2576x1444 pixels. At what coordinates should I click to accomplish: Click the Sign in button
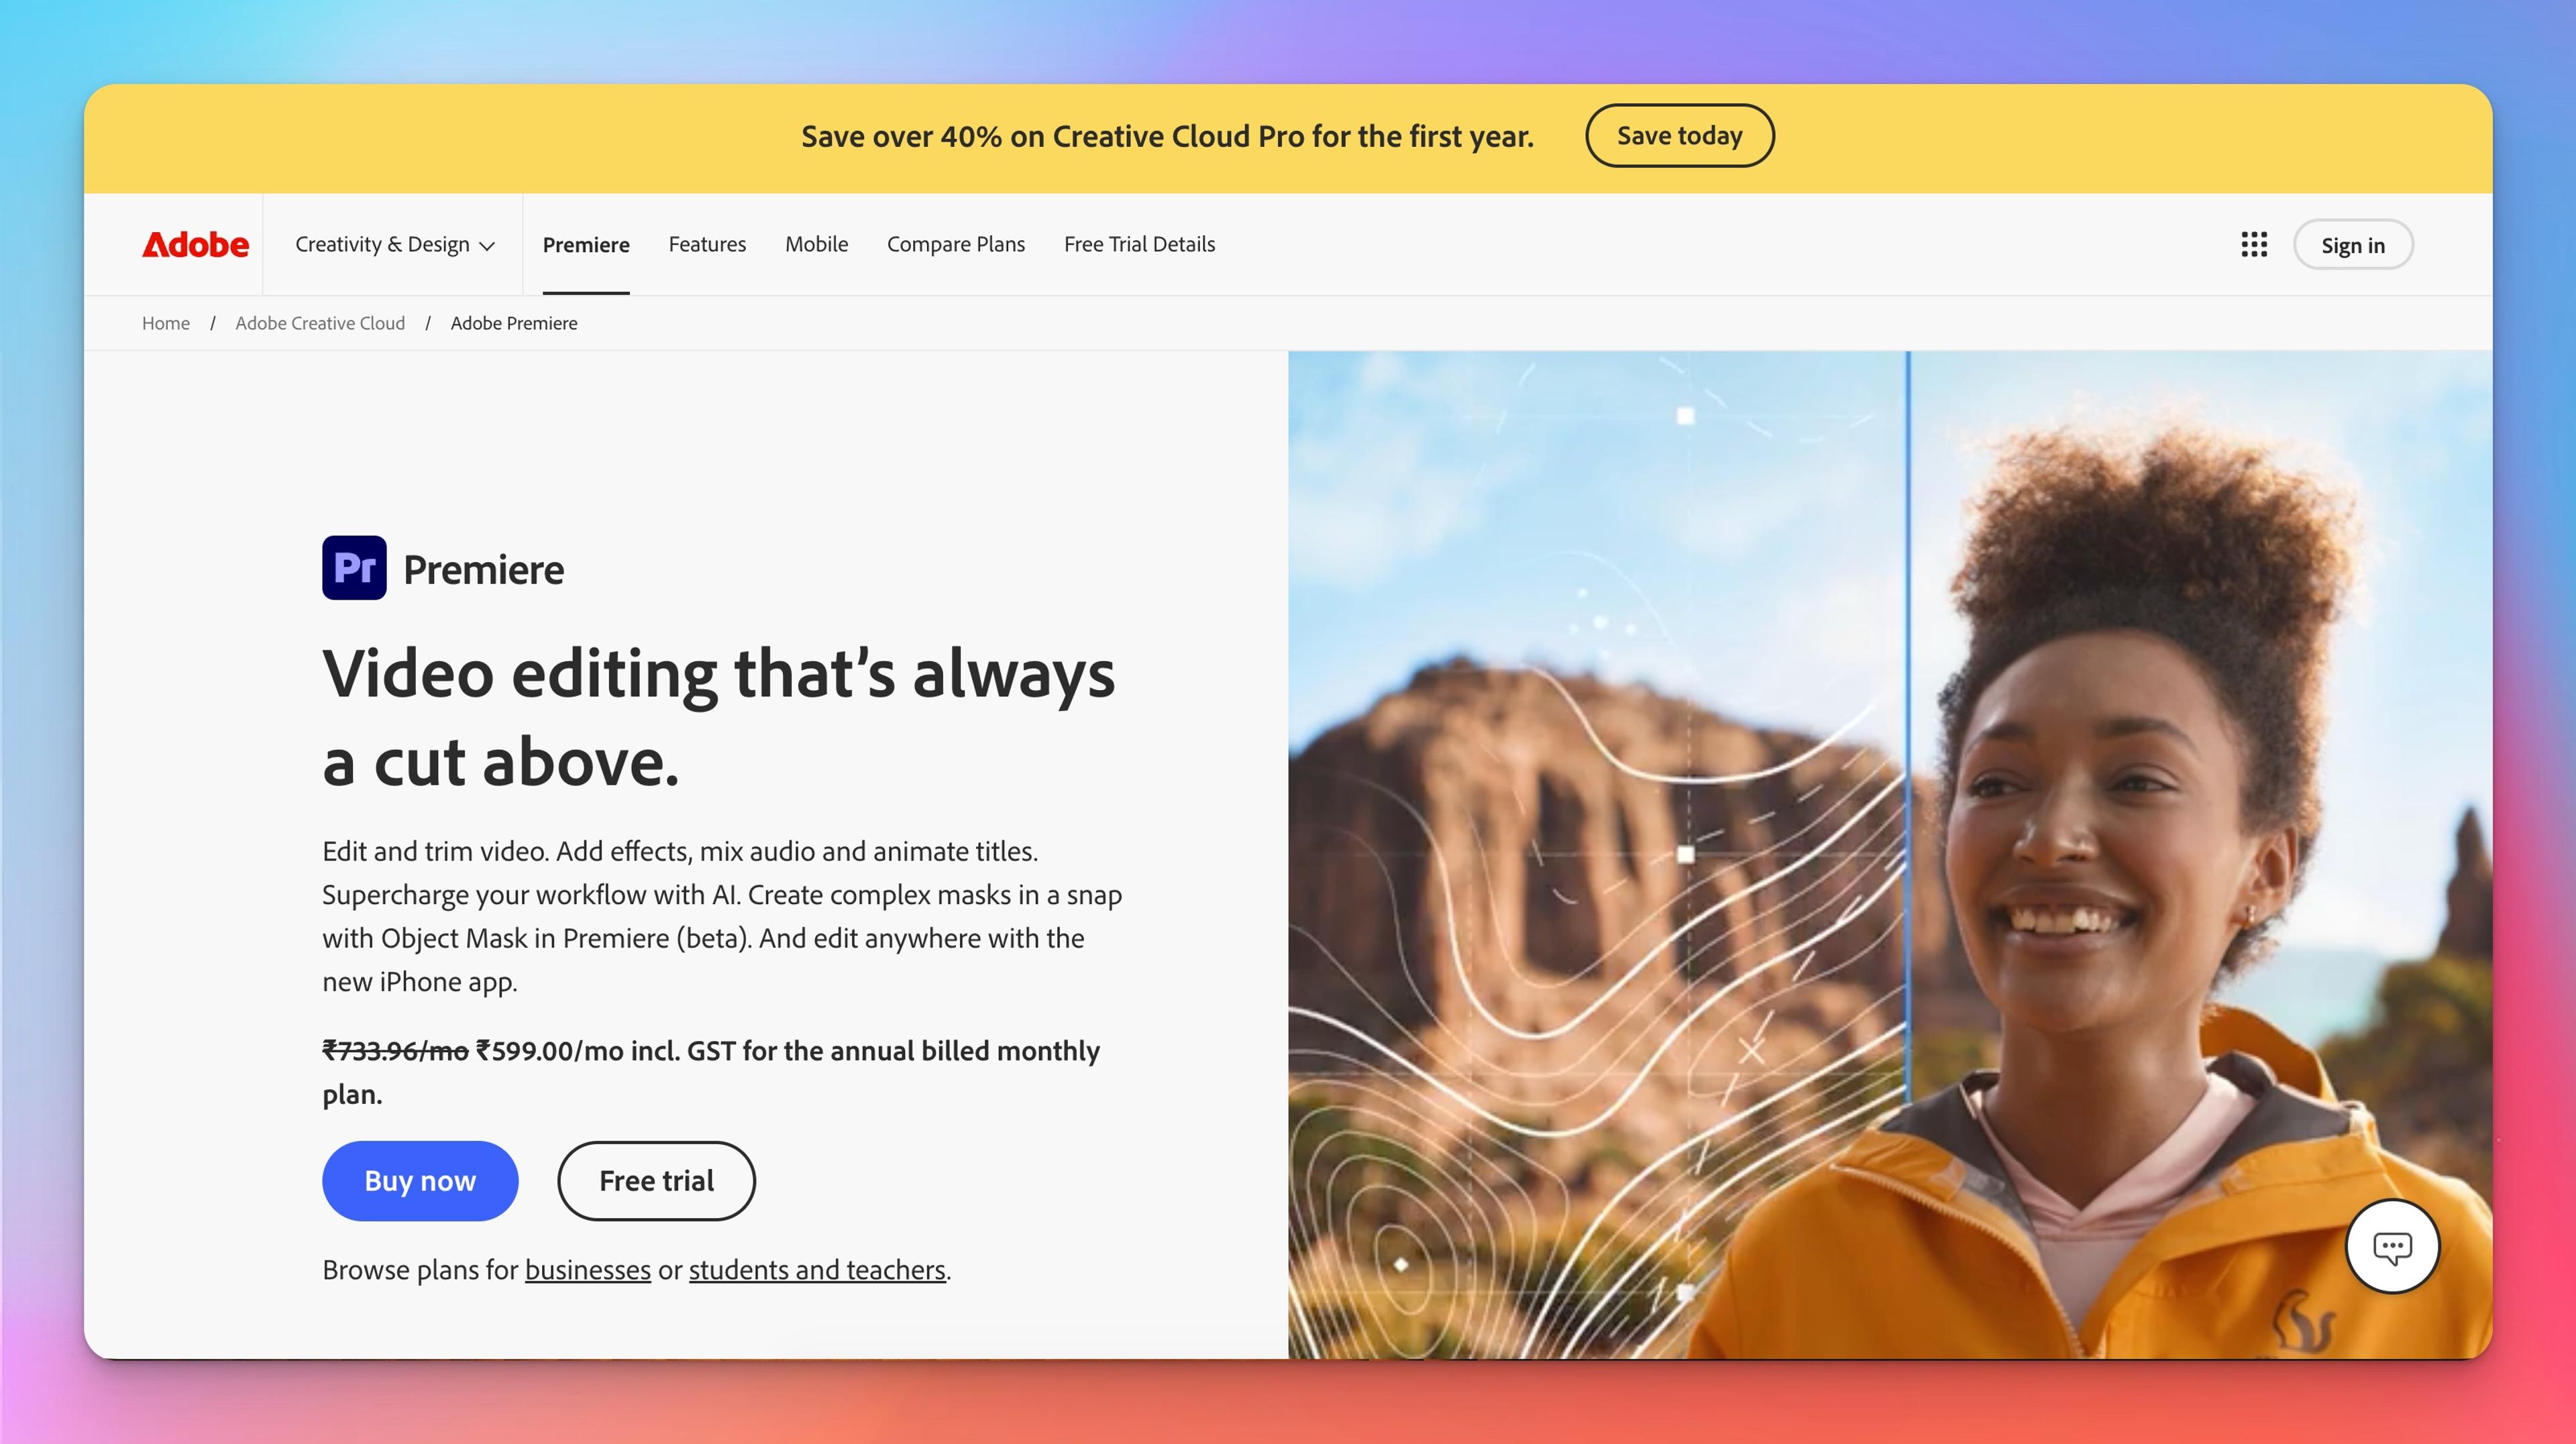pos(2353,245)
